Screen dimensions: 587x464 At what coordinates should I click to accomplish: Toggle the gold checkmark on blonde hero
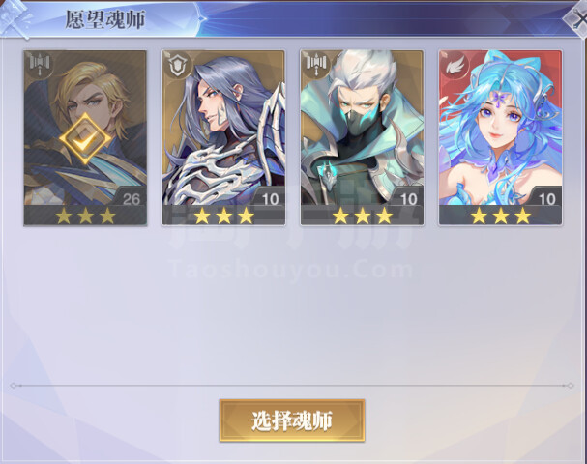(85, 139)
